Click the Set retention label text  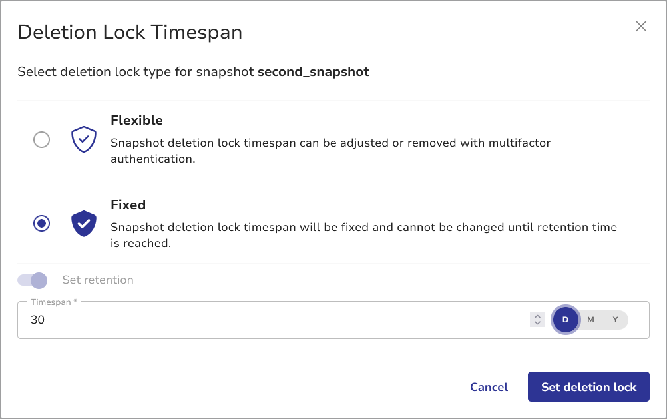pyautogui.click(x=98, y=280)
